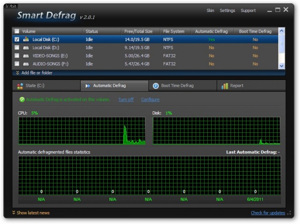The width and height of the screenshot is (300, 224).
Task: Click the Turn off link
Action: point(126,99)
